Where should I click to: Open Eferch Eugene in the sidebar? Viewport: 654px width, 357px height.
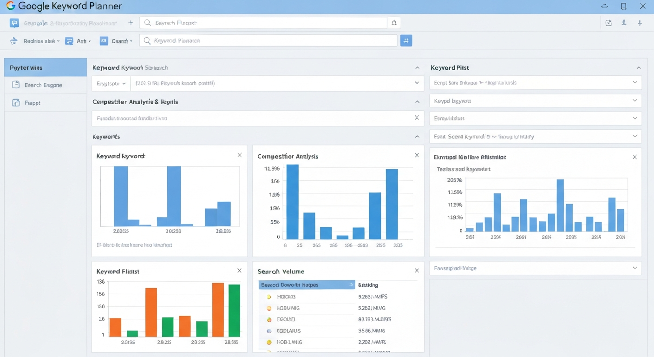point(43,85)
